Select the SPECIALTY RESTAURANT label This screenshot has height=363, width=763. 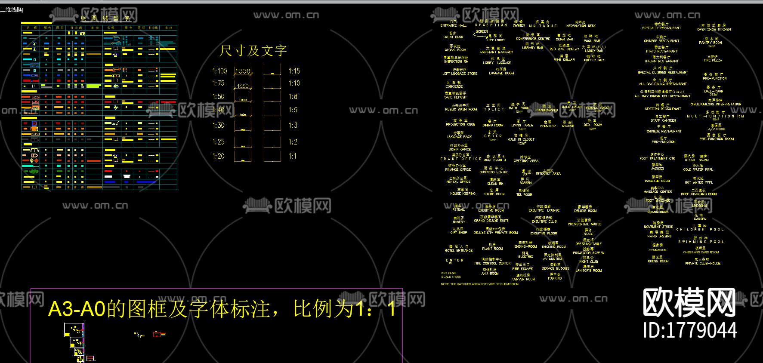662,28
